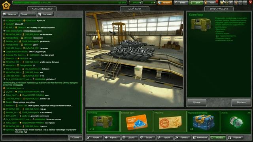253x142 pixels.
Task: Click chat message 'у тебя званка большая'
Action: [x=49, y=62]
